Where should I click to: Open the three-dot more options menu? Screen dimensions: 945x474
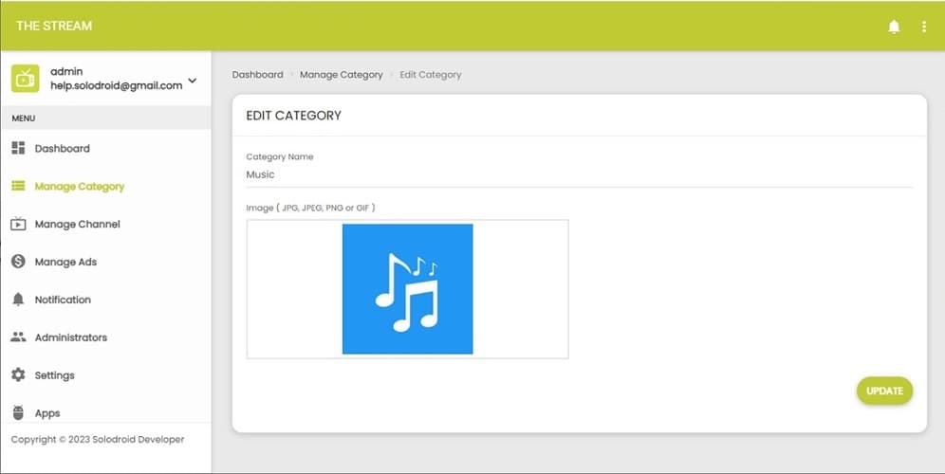(x=924, y=27)
